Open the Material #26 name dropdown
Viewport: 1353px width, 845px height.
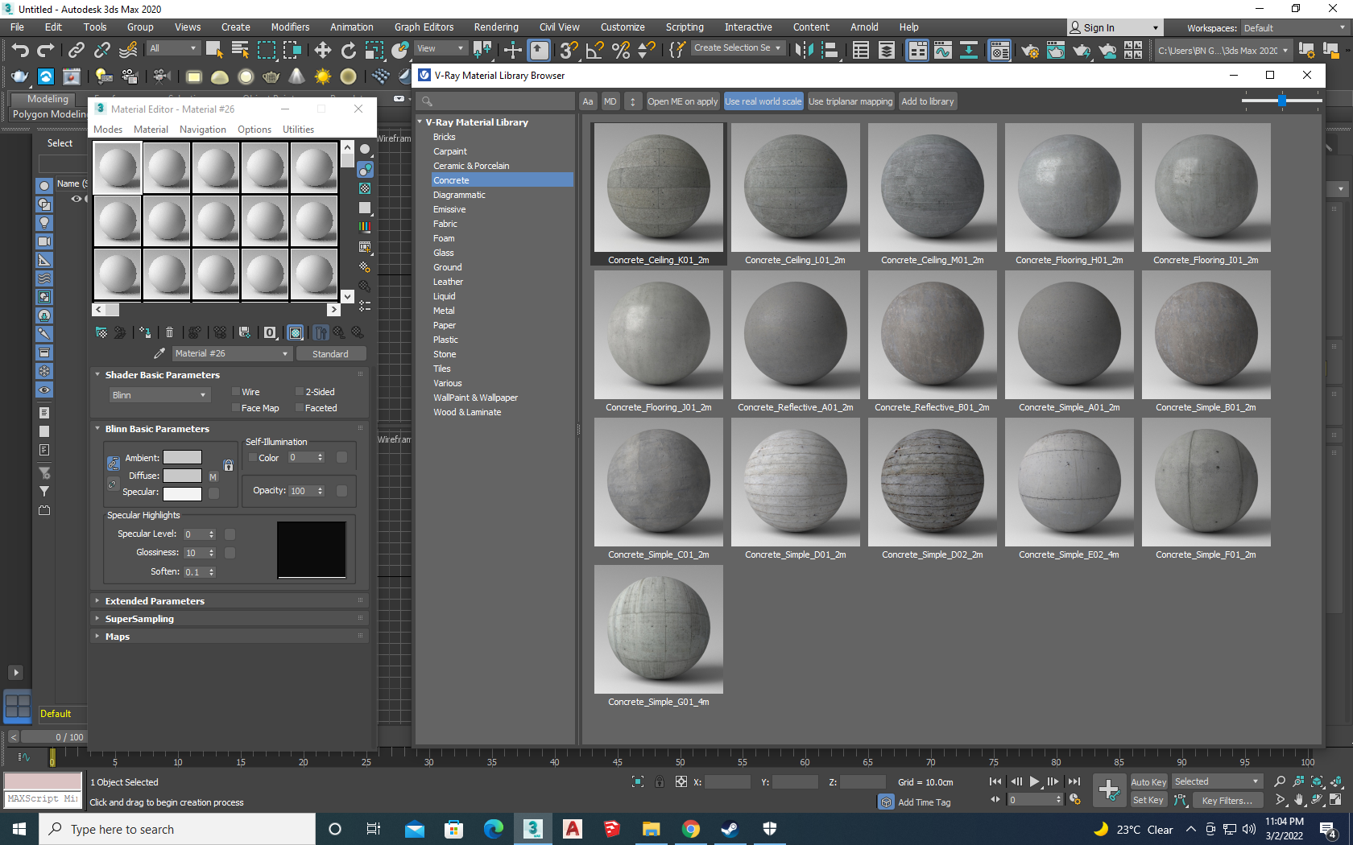point(232,353)
